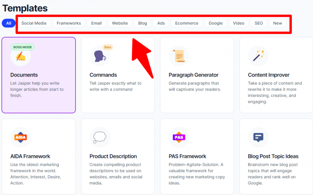This screenshot has width=313, height=195.
Task: Click the Templates page heading
Action: (x=25, y=8)
